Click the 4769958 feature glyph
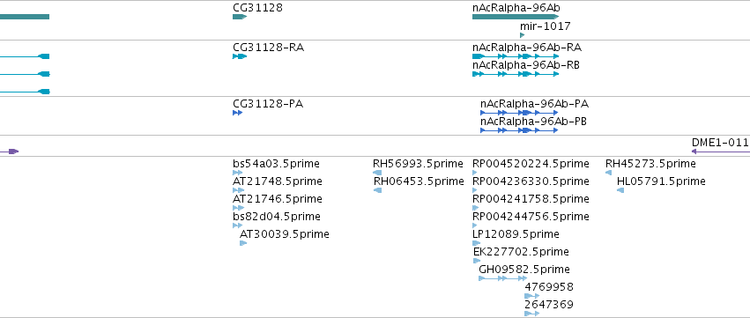The image size is (750, 318). (x=532, y=296)
